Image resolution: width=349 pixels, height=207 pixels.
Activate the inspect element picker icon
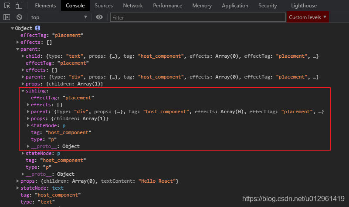click(7, 5)
